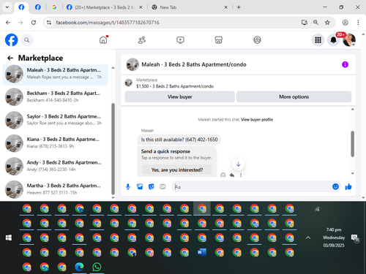
Task: Open the Kiana conversation in list
Action: click(x=55, y=143)
